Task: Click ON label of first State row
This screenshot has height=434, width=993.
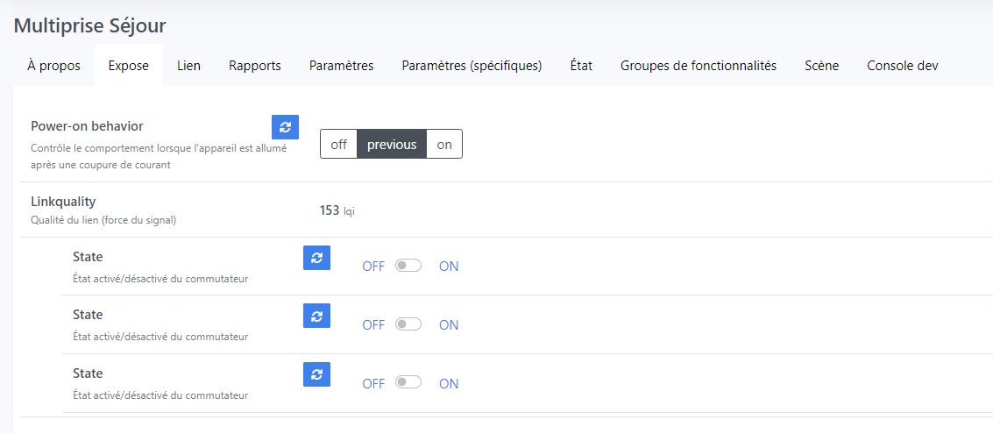Action: click(449, 267)
